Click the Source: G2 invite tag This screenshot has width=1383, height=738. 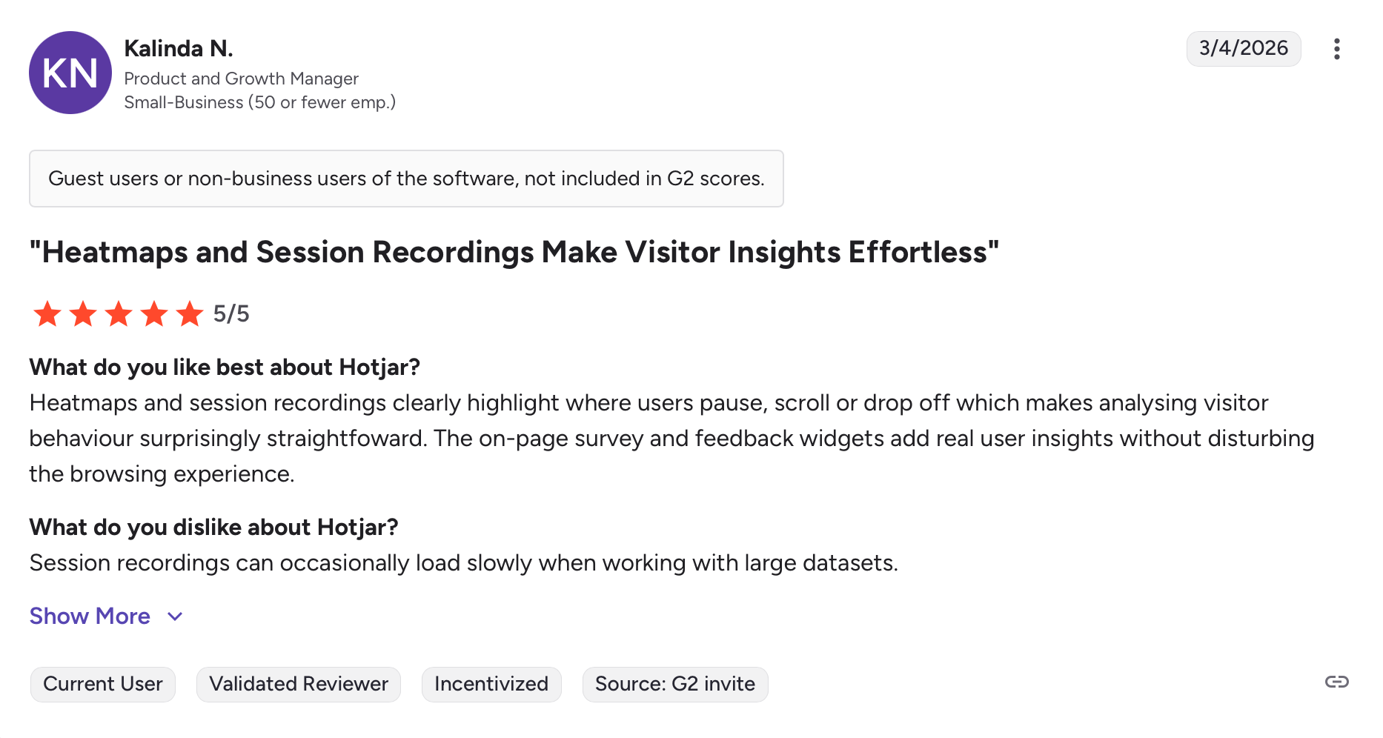tap(675, 684)
